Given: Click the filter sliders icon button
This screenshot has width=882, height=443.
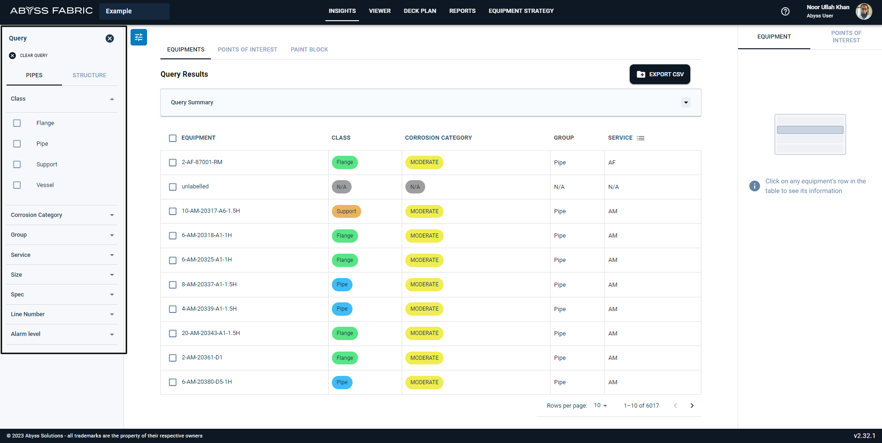Looking at the screenshot, I should [139, 37].
